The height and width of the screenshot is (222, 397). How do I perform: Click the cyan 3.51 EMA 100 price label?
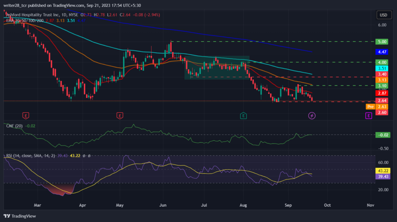[382, 68]
